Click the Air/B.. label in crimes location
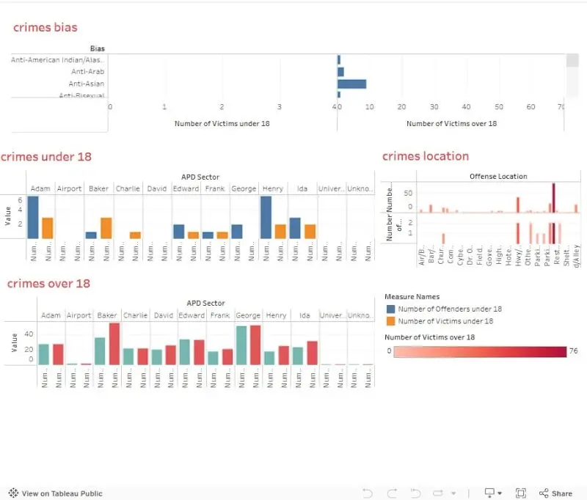The height and width of the screenshot is (500, 587). 421,256
